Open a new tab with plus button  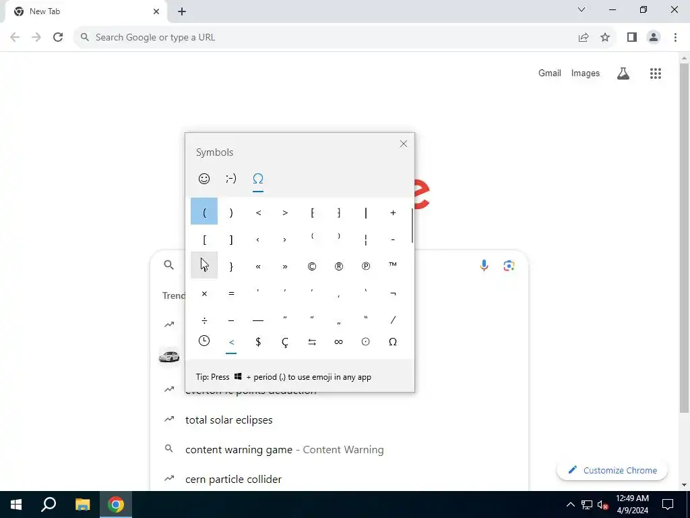pos(182,11)
